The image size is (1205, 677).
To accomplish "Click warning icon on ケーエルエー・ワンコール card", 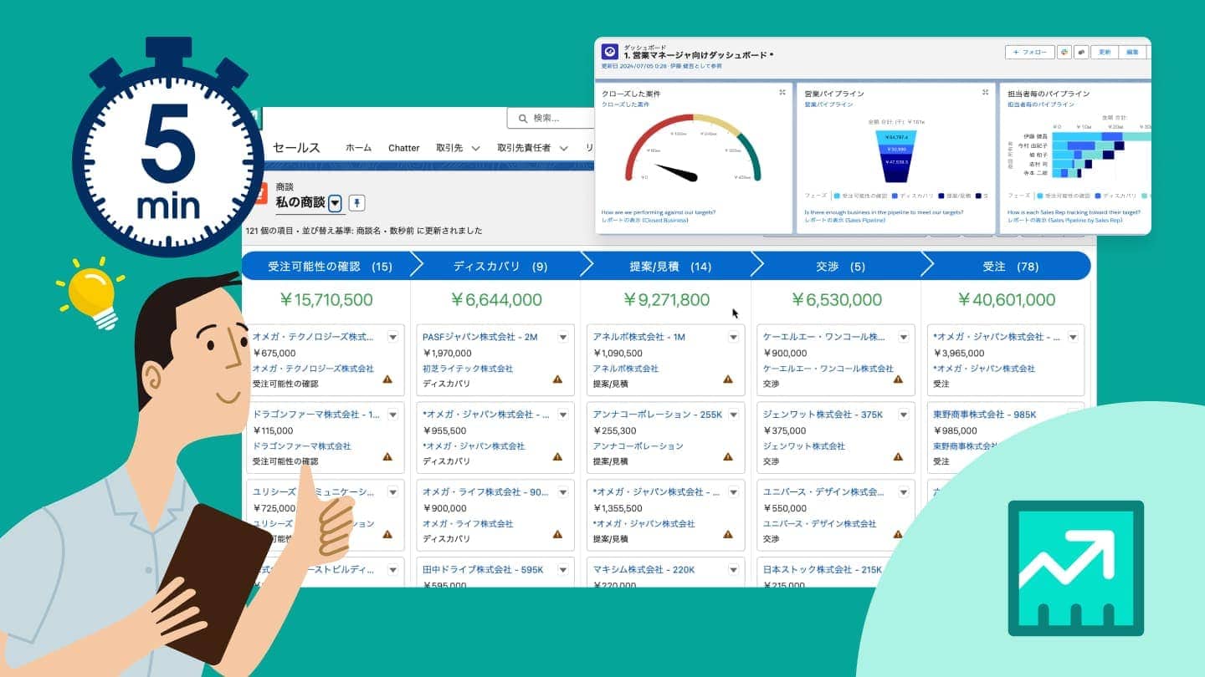I will (x=898, y=379).
